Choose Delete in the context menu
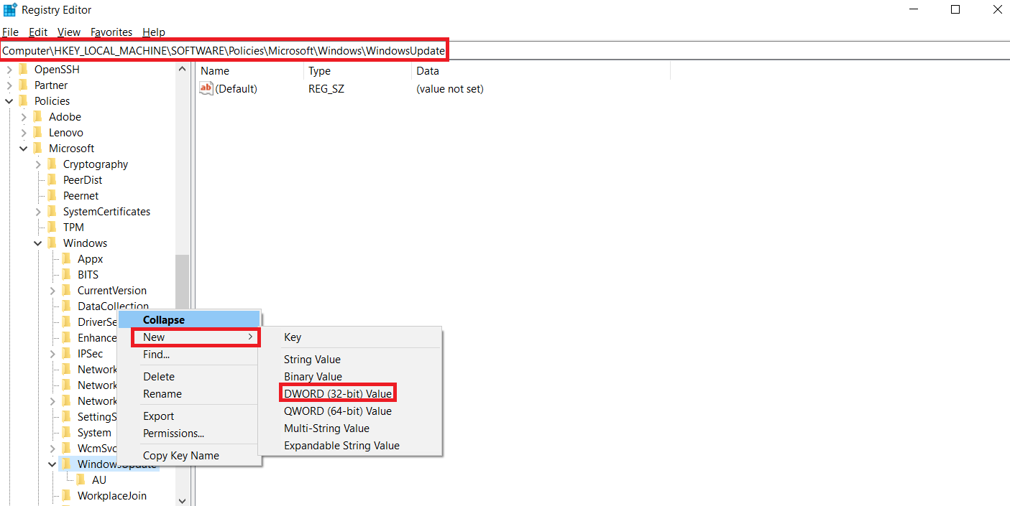The width and height of the screenshot is (1010, 506). click(x=189, y=377)
